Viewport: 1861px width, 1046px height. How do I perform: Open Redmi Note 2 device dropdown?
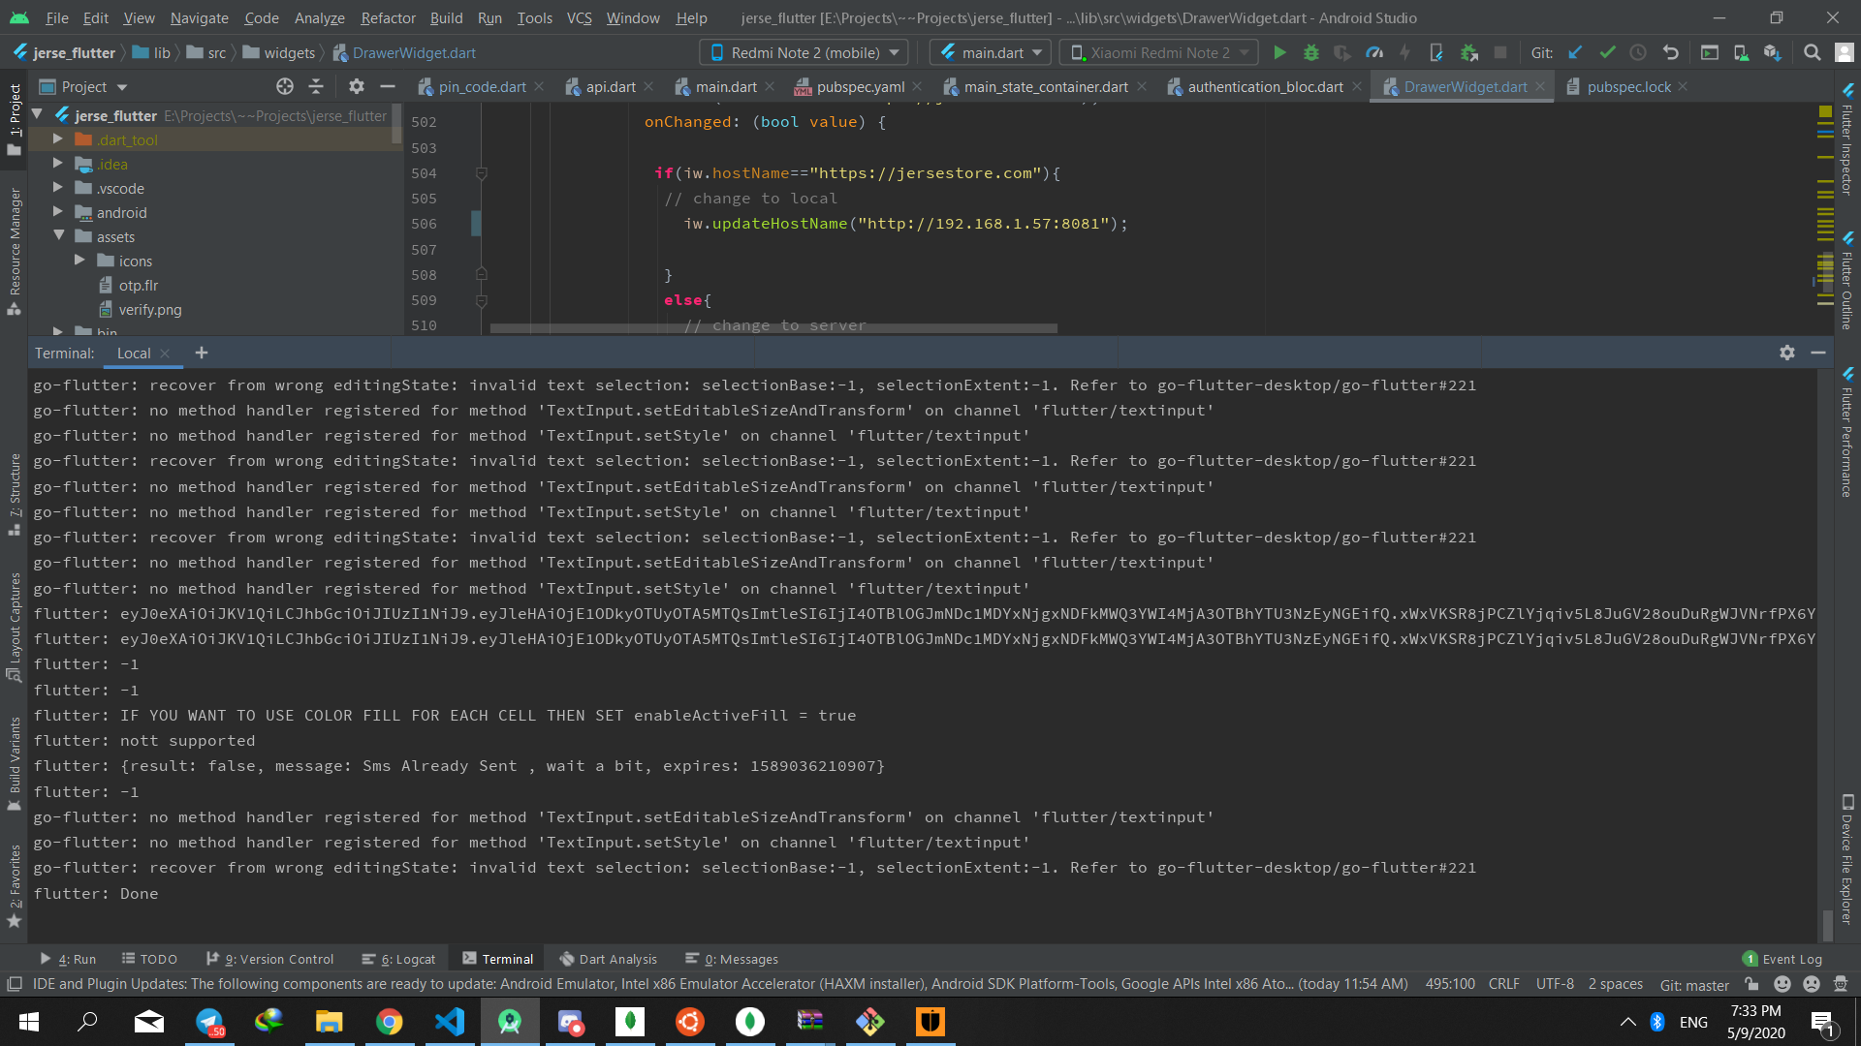coord(804,53)
